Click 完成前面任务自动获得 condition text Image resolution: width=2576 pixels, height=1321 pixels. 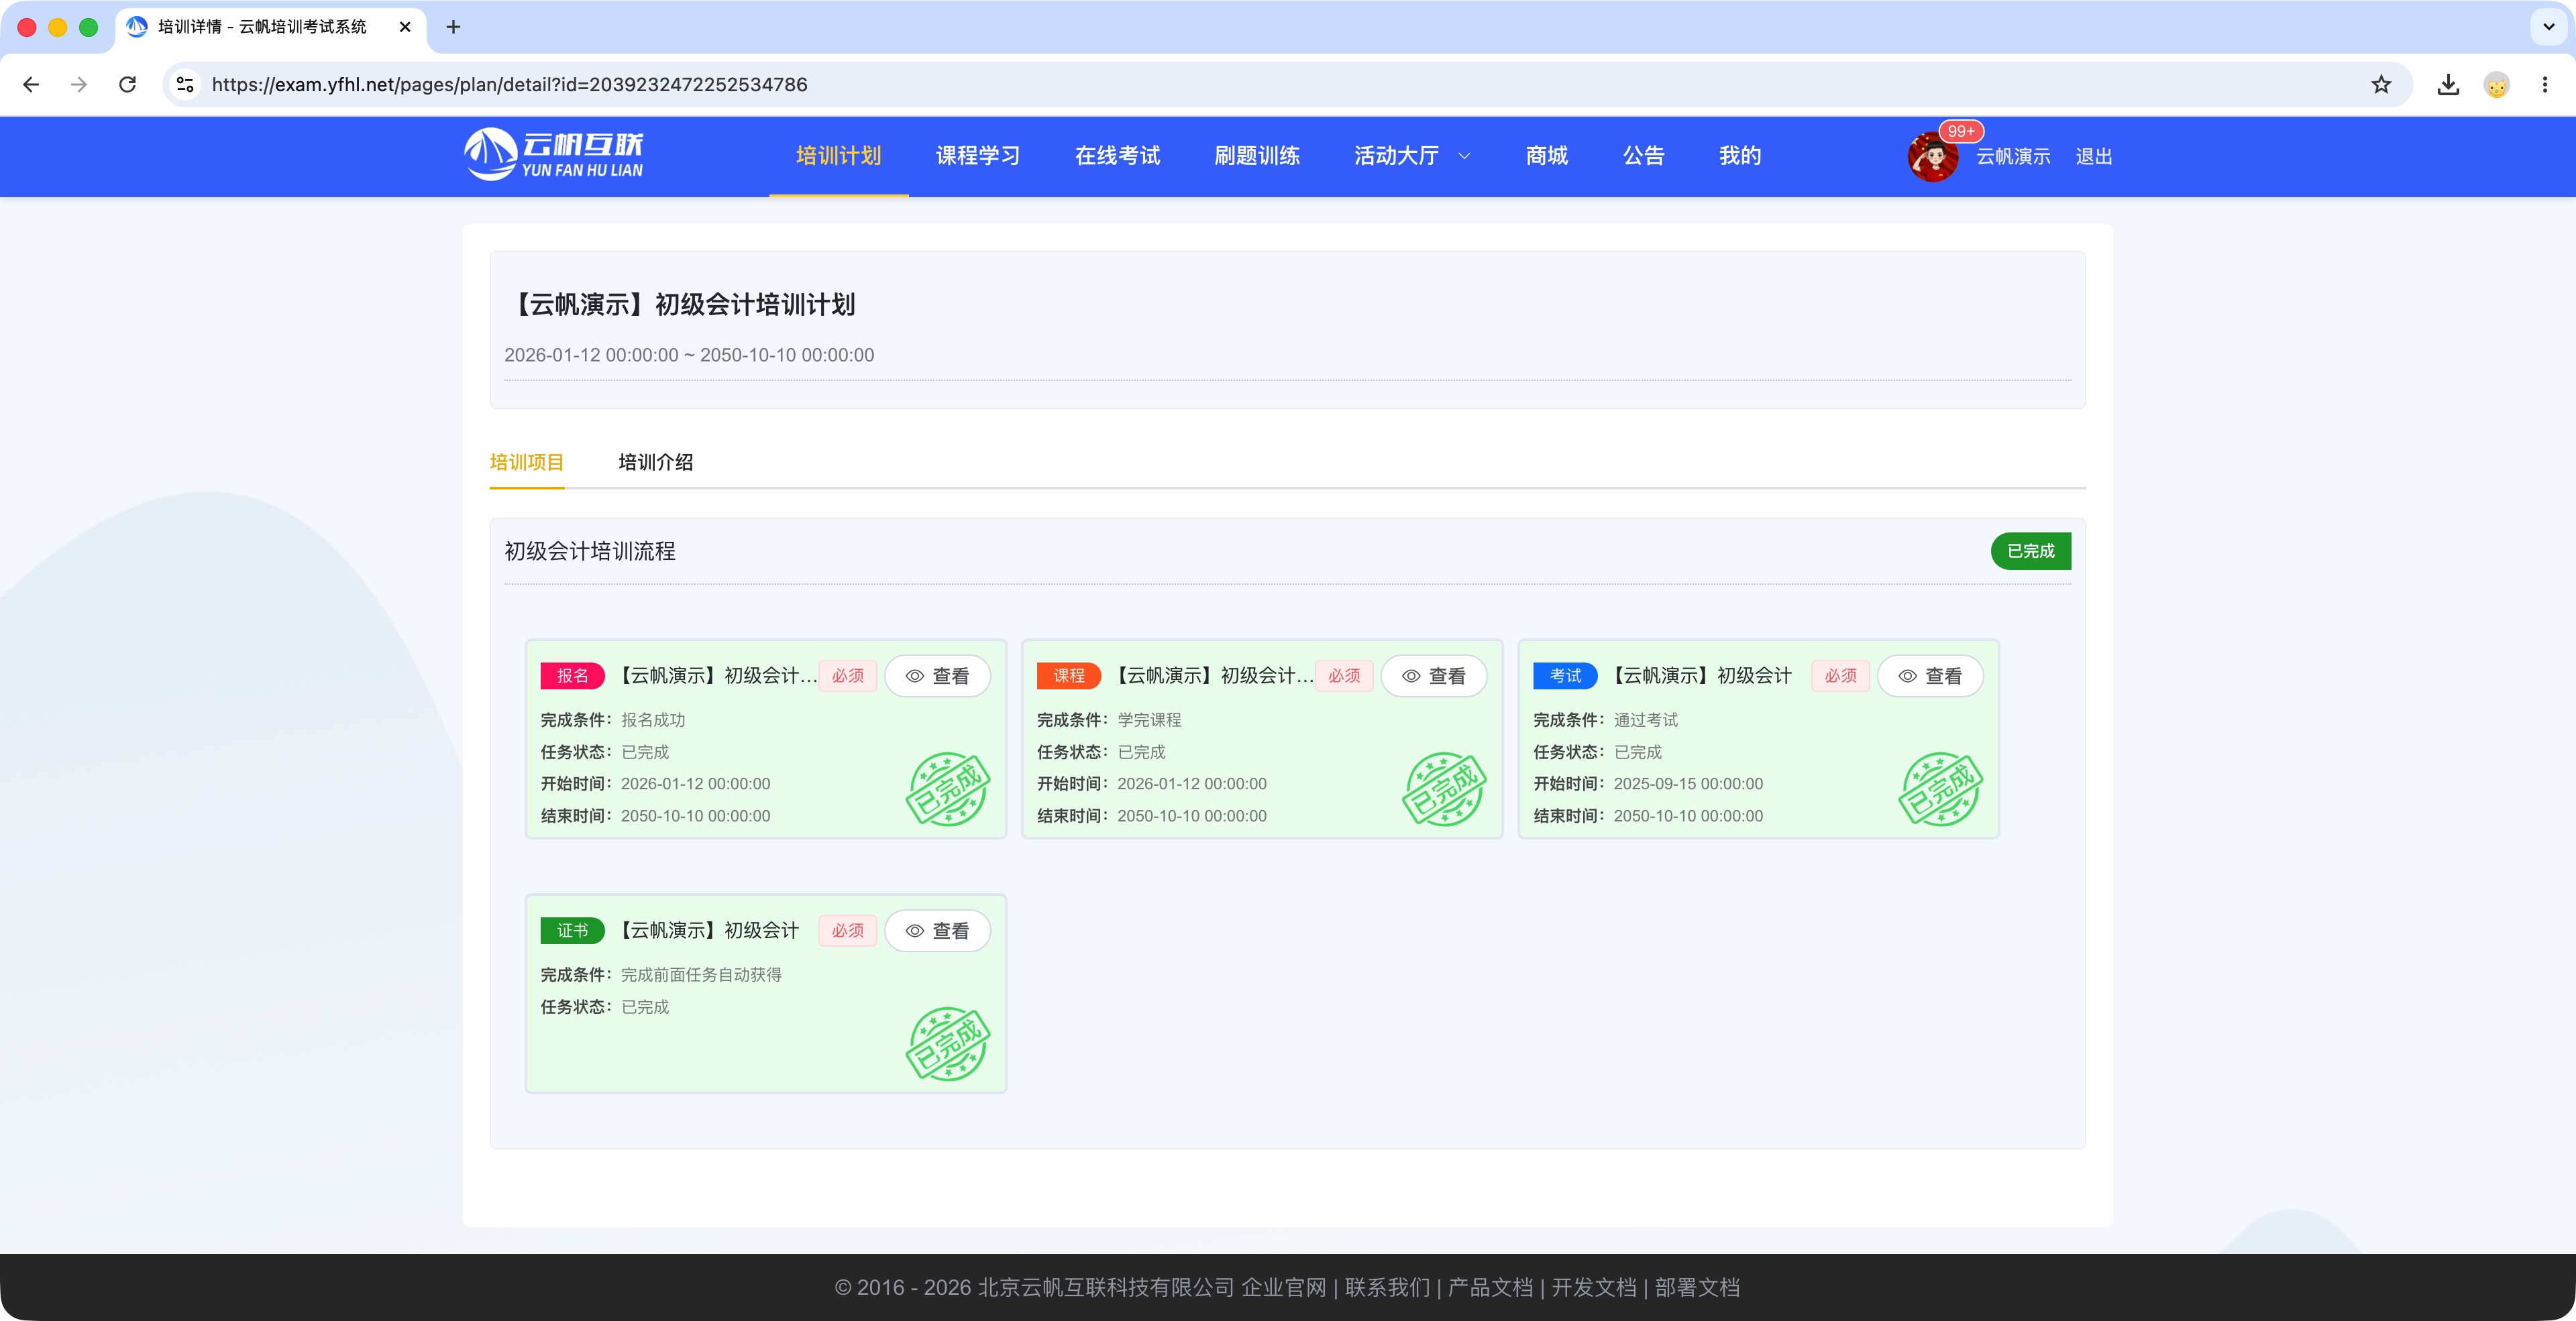pyautogui.click(x=701, y=974)
